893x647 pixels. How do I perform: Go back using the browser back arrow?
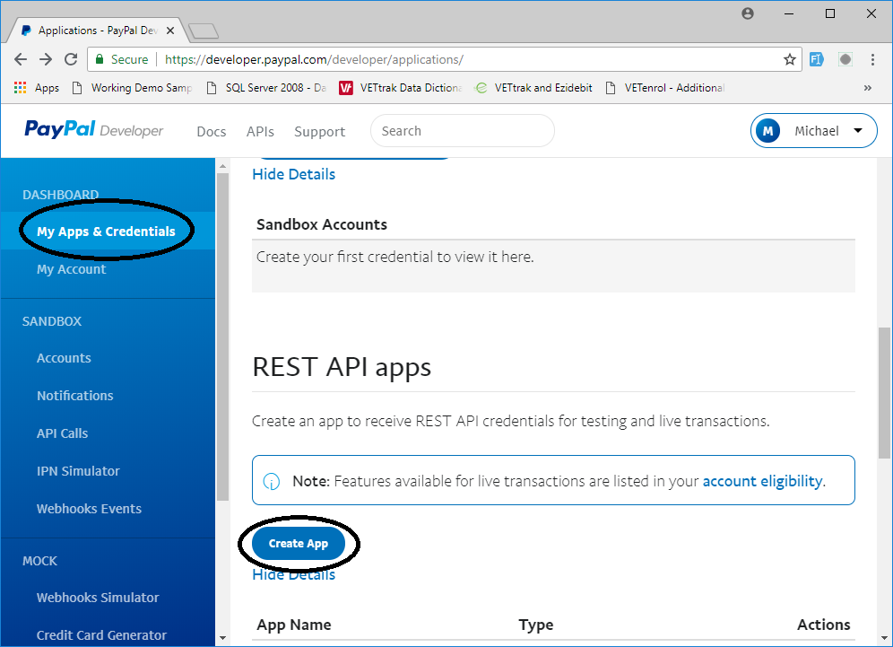click(21, 59)
